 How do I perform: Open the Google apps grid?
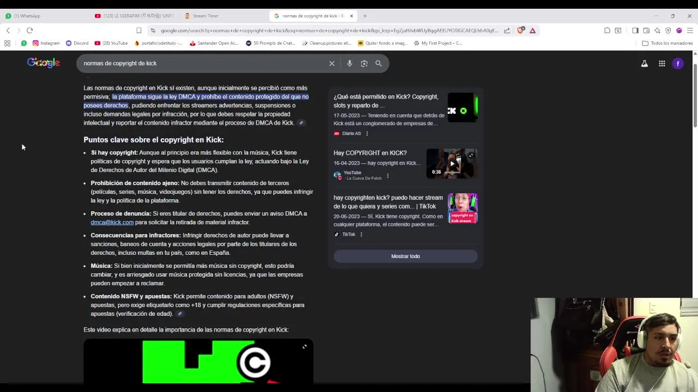point(661,64)
